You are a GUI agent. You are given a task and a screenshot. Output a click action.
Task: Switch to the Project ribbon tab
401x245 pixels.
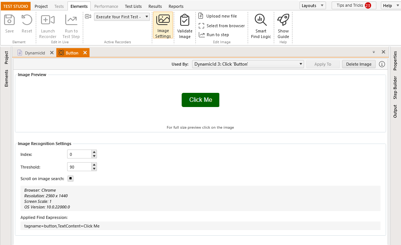[41, 6]
